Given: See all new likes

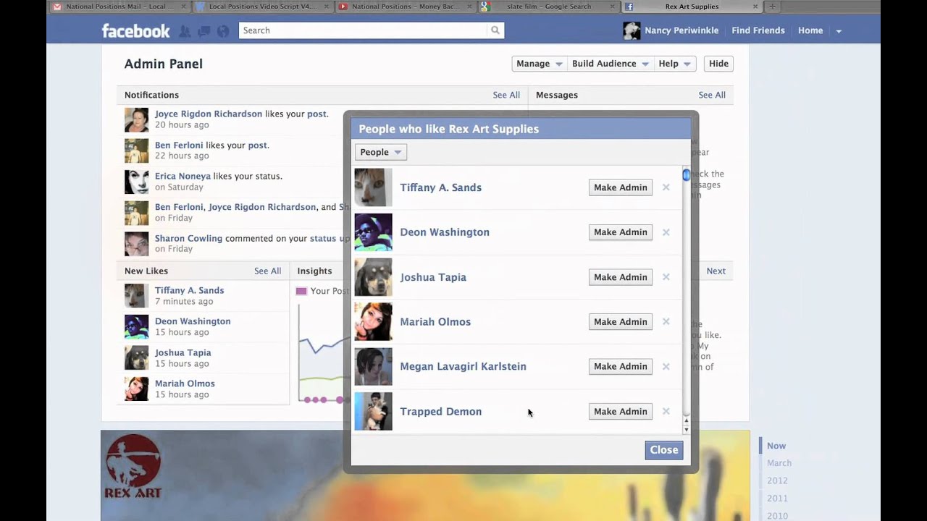Looking at the screenshot, I should click(267, 271).
